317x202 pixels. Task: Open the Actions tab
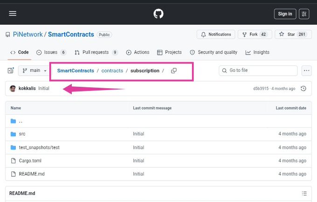point(138,52)
